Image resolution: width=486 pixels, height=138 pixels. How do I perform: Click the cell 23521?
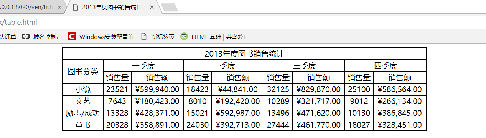coord(117,89)
